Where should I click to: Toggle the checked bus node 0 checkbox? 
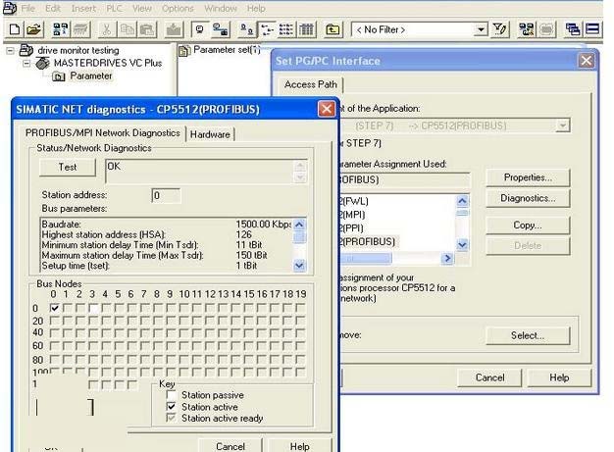(x=54, y=308)
